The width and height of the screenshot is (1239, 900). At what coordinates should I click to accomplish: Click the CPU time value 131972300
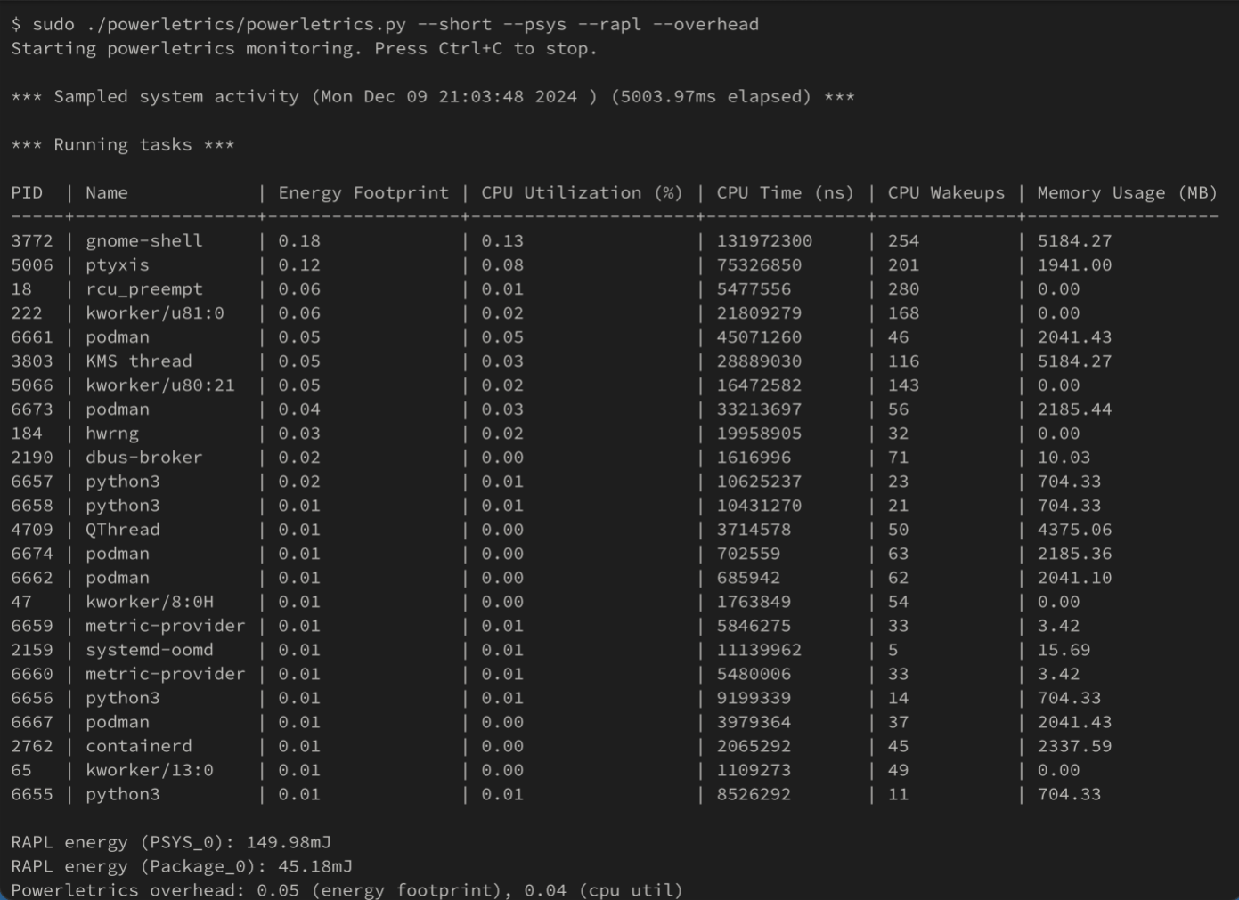pos(764,240)
